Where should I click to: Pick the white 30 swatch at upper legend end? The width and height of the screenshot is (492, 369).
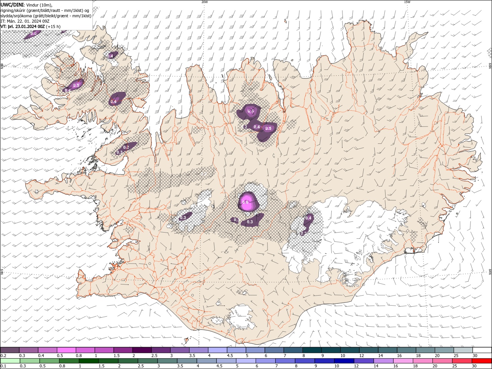(x=482, y=350)
